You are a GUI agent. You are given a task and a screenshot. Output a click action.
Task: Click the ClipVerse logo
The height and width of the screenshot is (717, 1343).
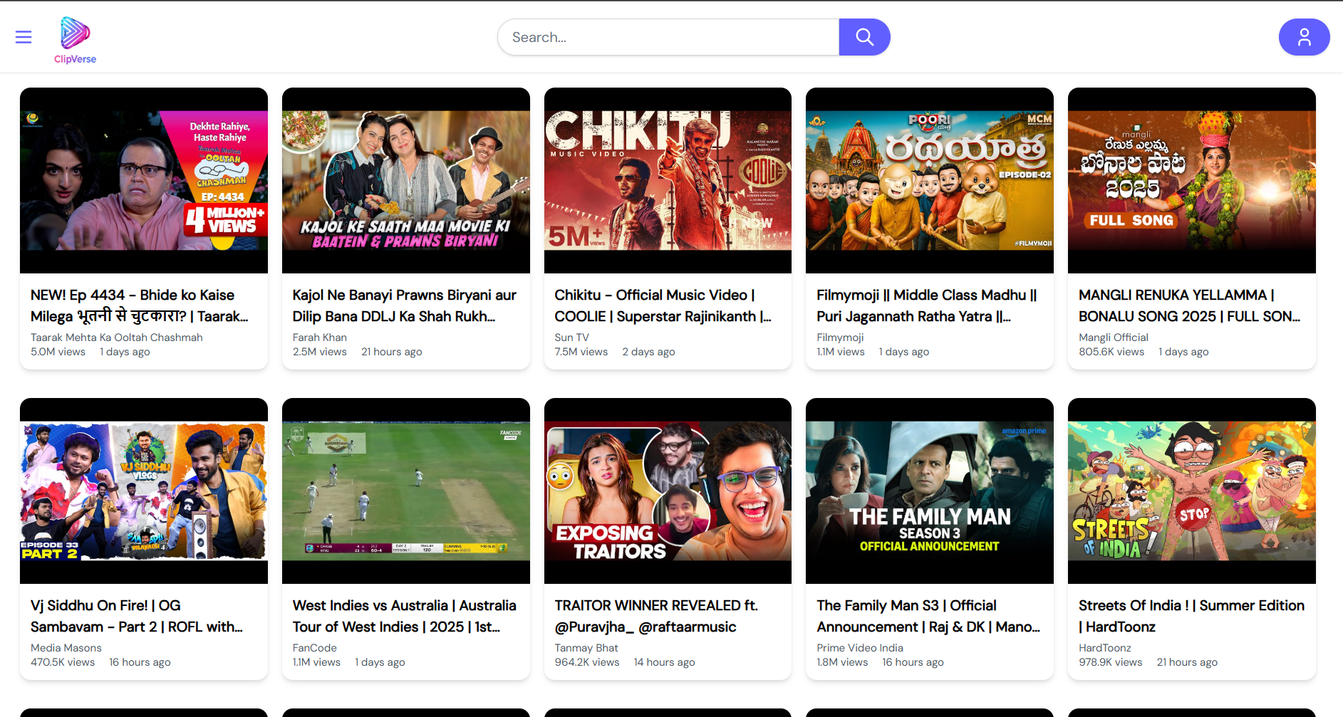tap(75, 40)
